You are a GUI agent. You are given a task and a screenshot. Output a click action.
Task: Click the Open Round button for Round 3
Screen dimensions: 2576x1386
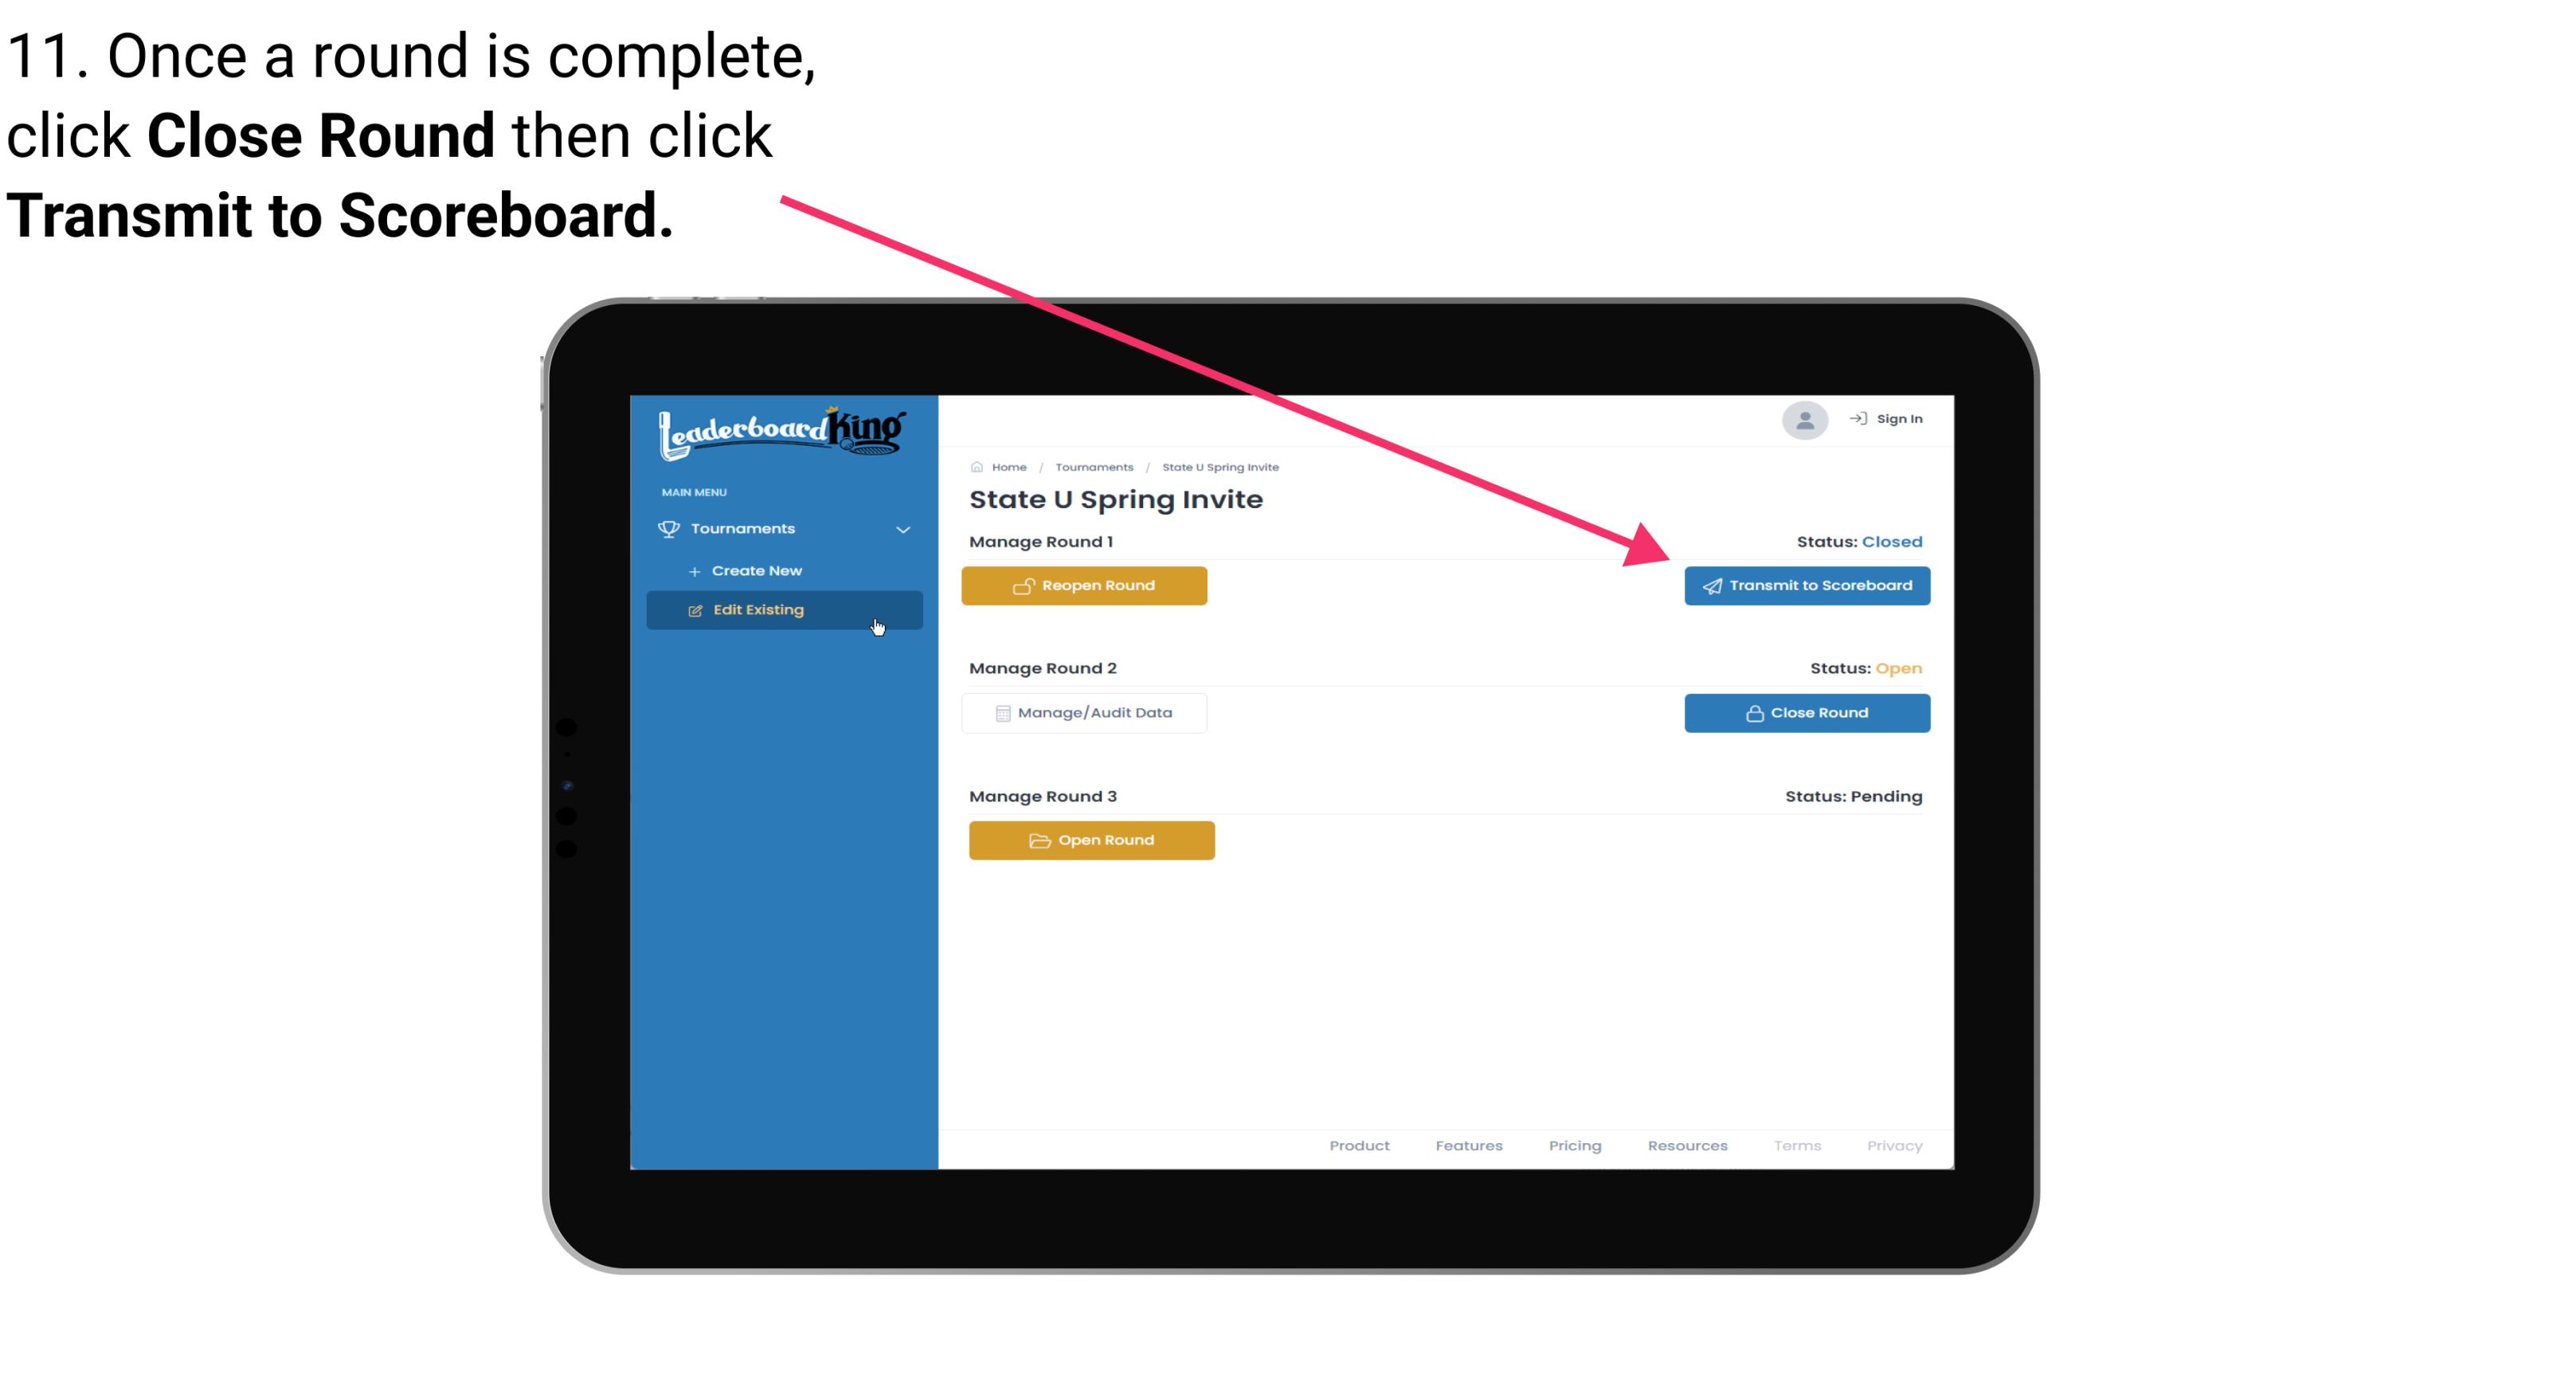[1092, 838]
